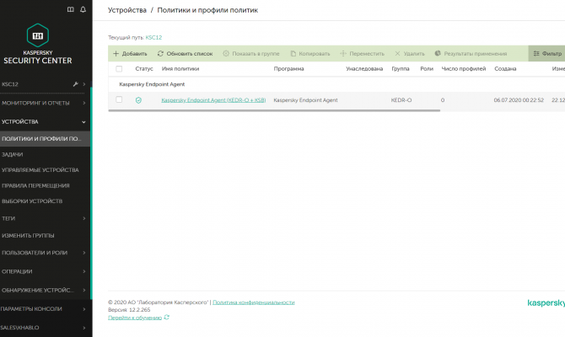Click Переместить toolbar item
This screenshot has height=337, width=565.
click(362, 54)
